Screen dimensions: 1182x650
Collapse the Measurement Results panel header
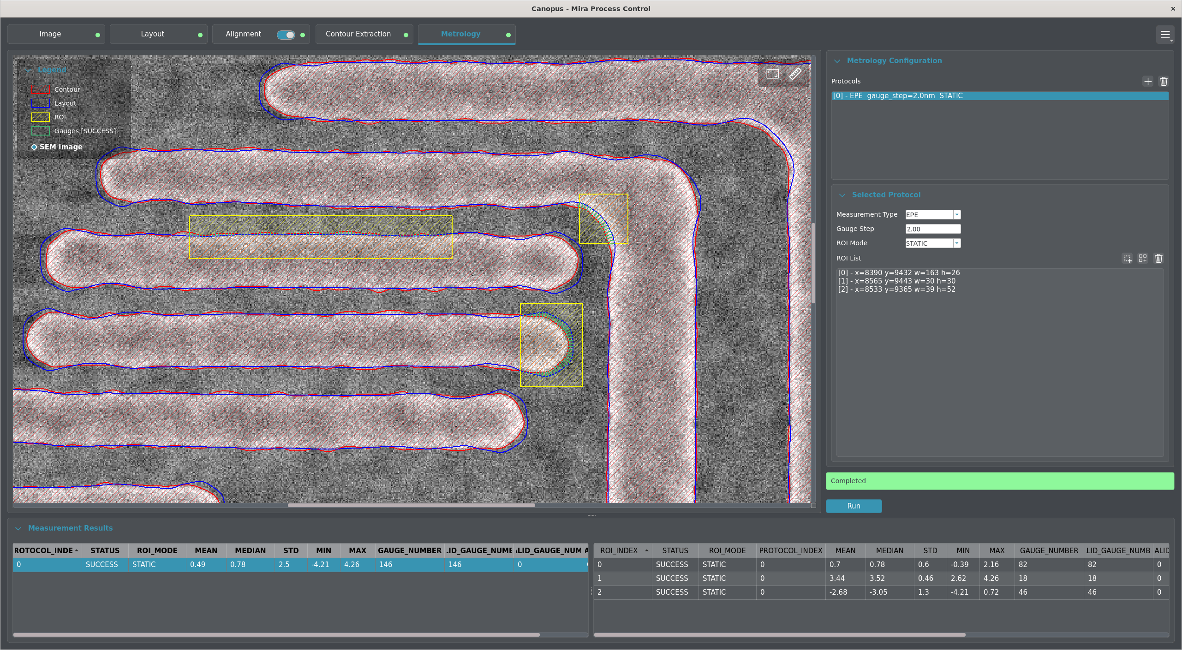[18, 528]
